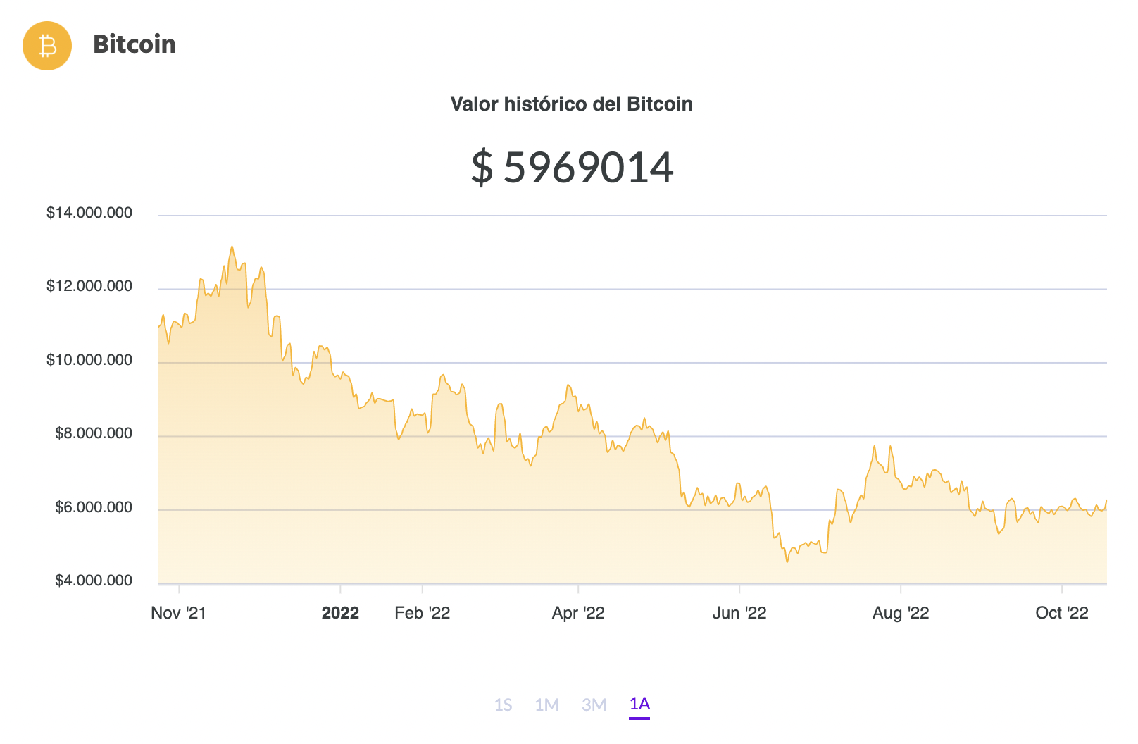Screen dimensions: 1138x744
Task: Select the 1M time range tab
Action: pyautogui.click(x=546, y=705)
